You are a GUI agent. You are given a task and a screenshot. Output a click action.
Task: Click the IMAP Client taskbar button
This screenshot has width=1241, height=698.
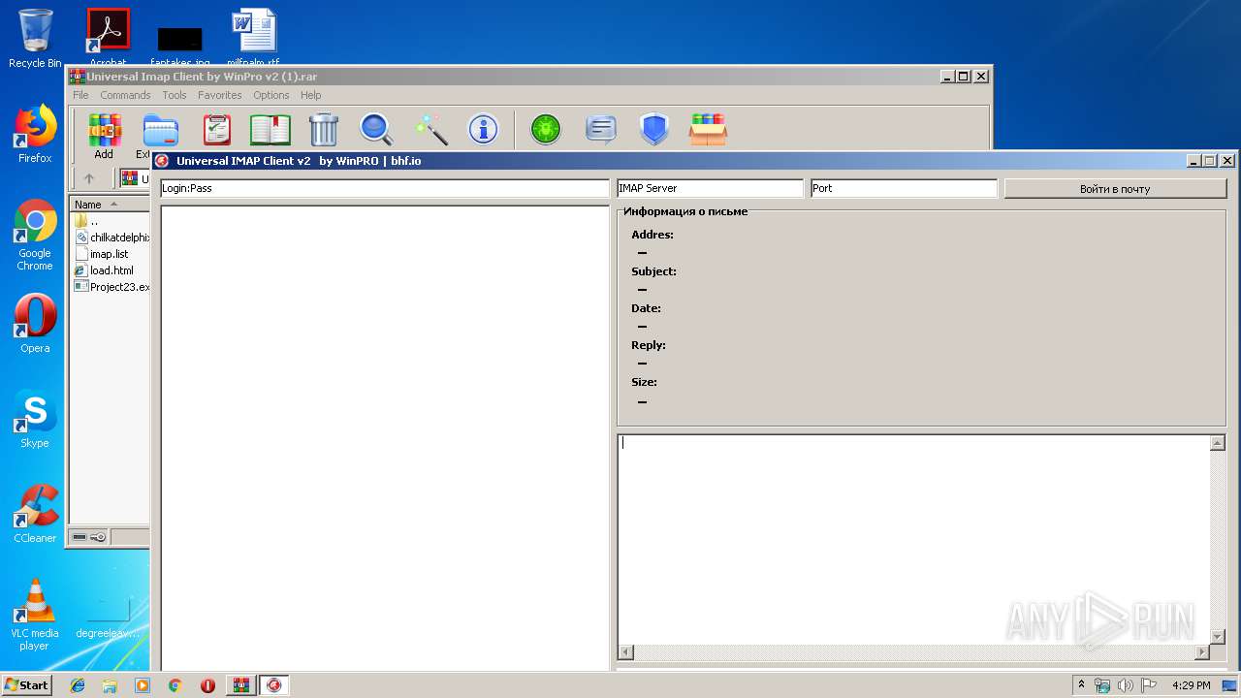(274, 685)
